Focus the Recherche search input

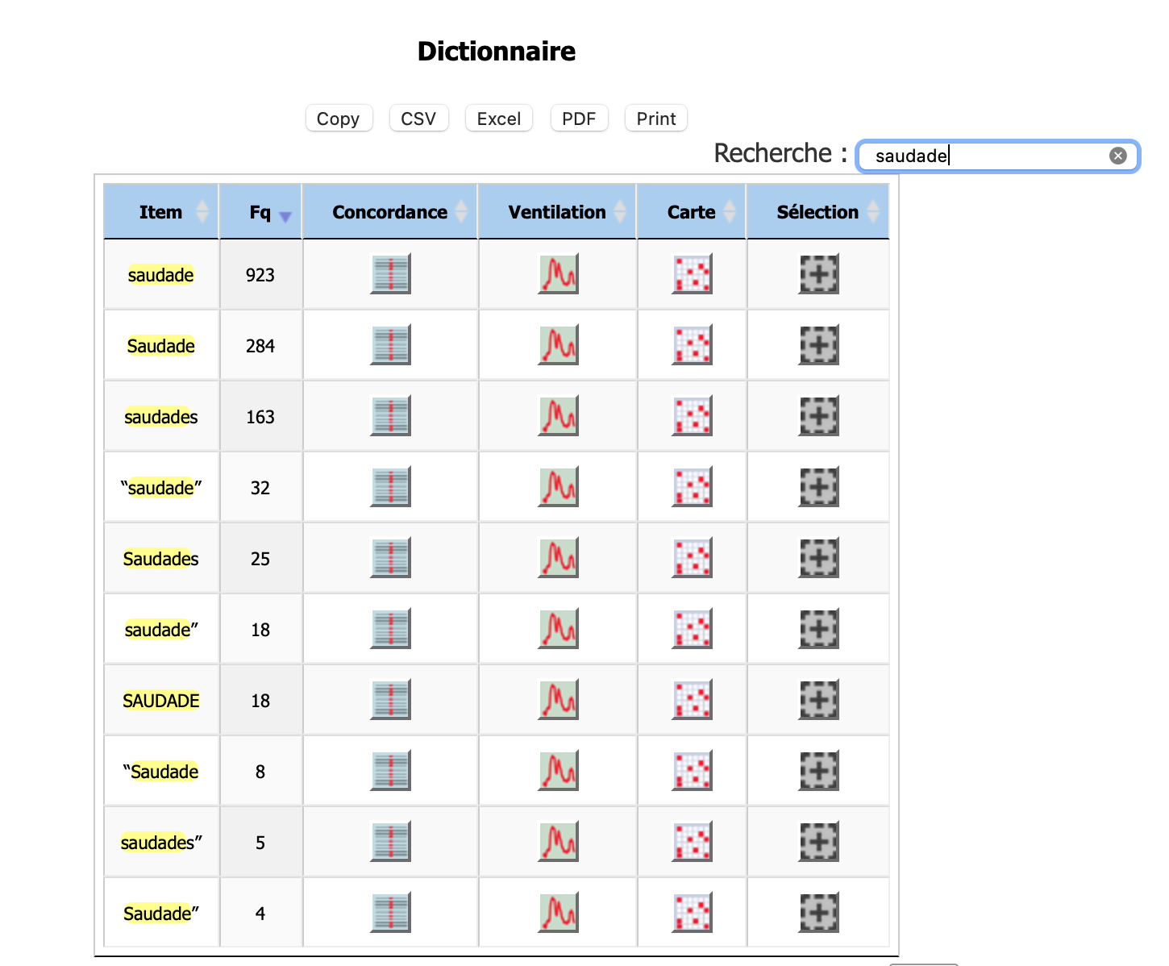[984, 156]
